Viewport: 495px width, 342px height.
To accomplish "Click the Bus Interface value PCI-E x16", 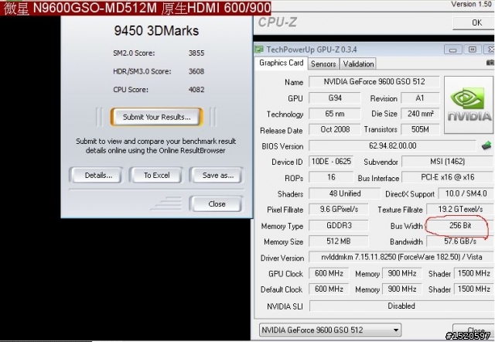I will 447,177.
